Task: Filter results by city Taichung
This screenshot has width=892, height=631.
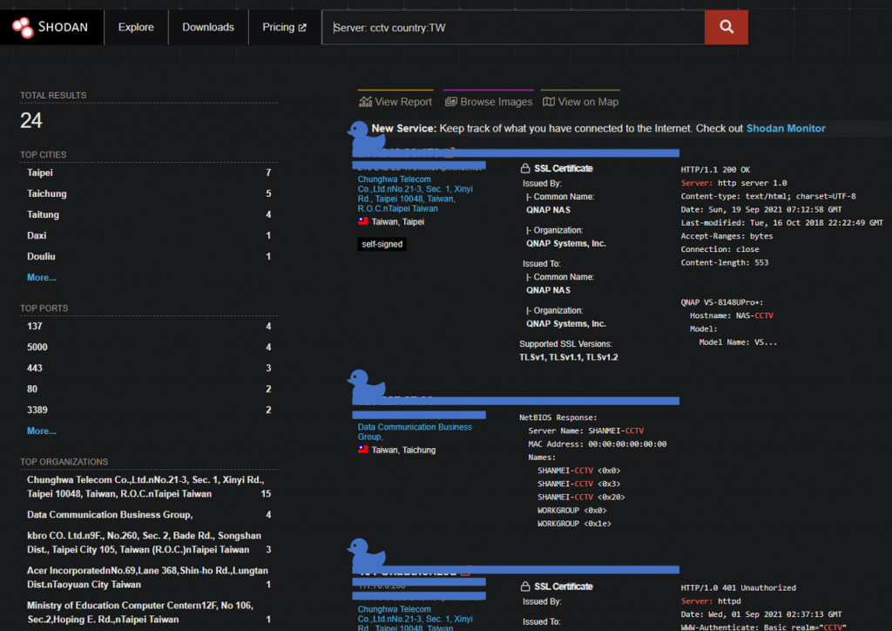Action: pyautogui.click(x=149, y=193)
